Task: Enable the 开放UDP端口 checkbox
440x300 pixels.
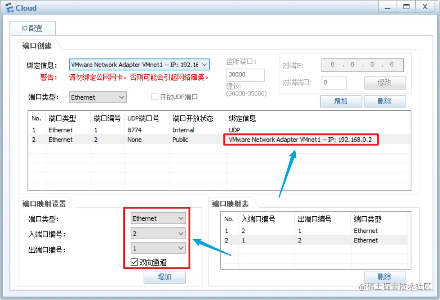Action: 154,97
